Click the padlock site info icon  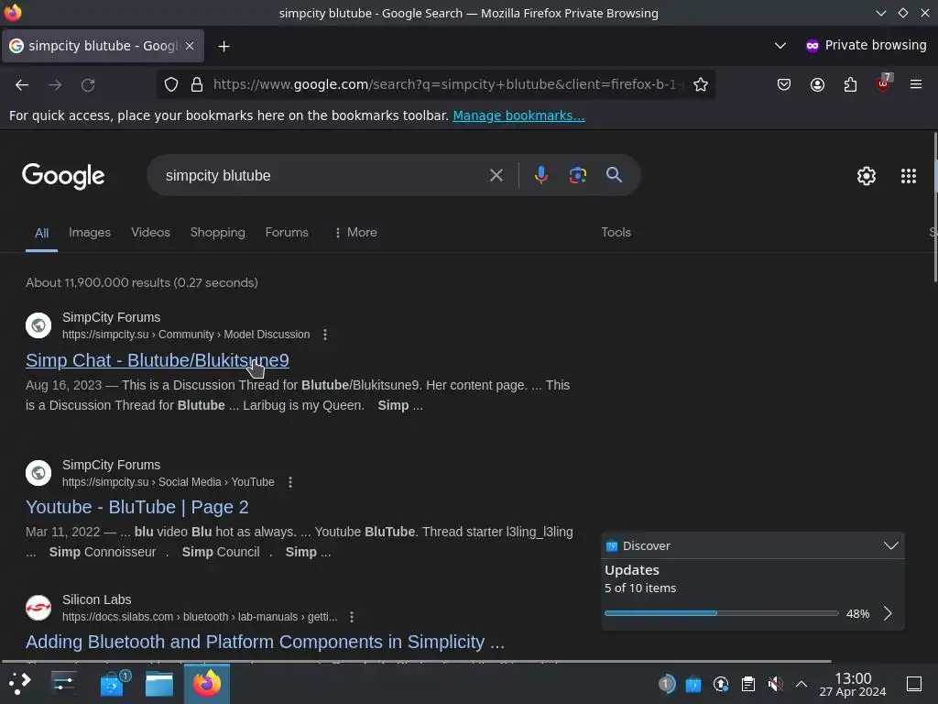click(x=197, y=84)
